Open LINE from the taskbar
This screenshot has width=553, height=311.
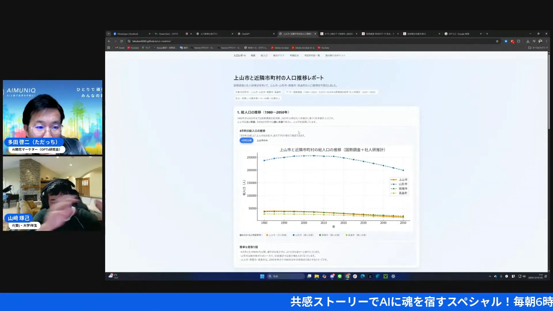click(x=340, y=276)
